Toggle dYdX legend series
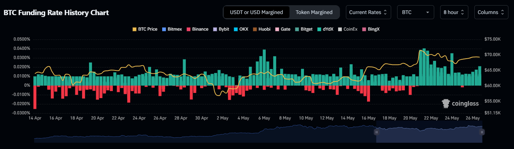Screen dimensions: 514x149 click(325, 29)
